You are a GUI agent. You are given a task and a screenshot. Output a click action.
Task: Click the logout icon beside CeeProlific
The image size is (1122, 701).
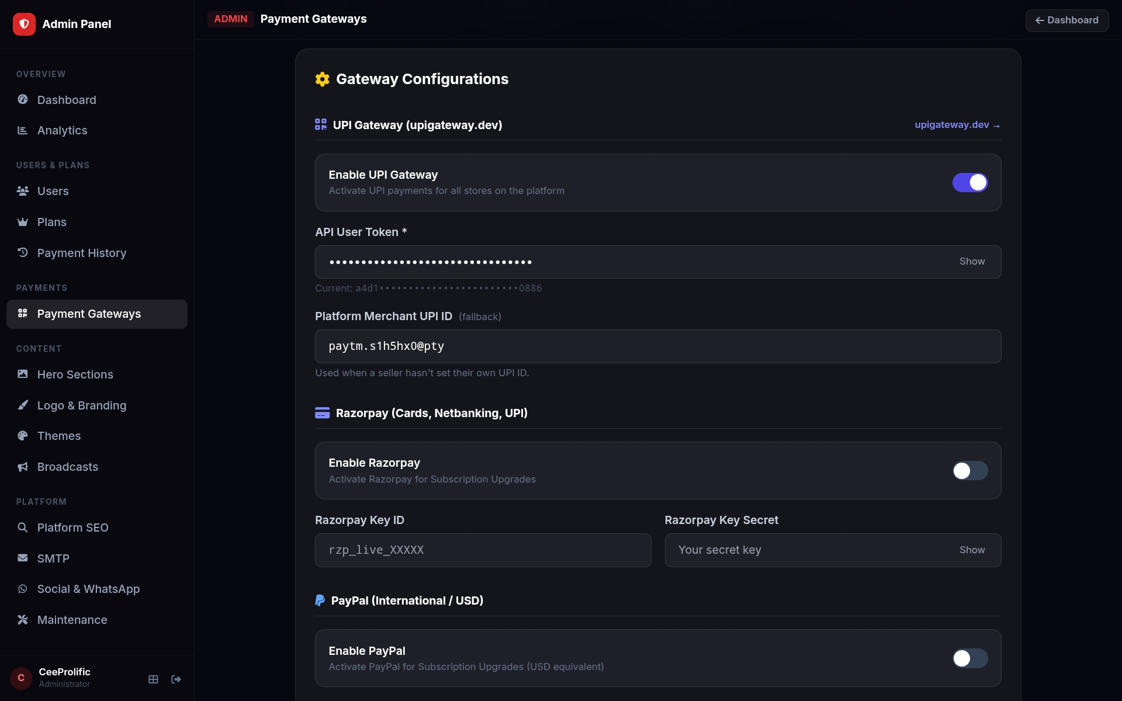[176, 679]
